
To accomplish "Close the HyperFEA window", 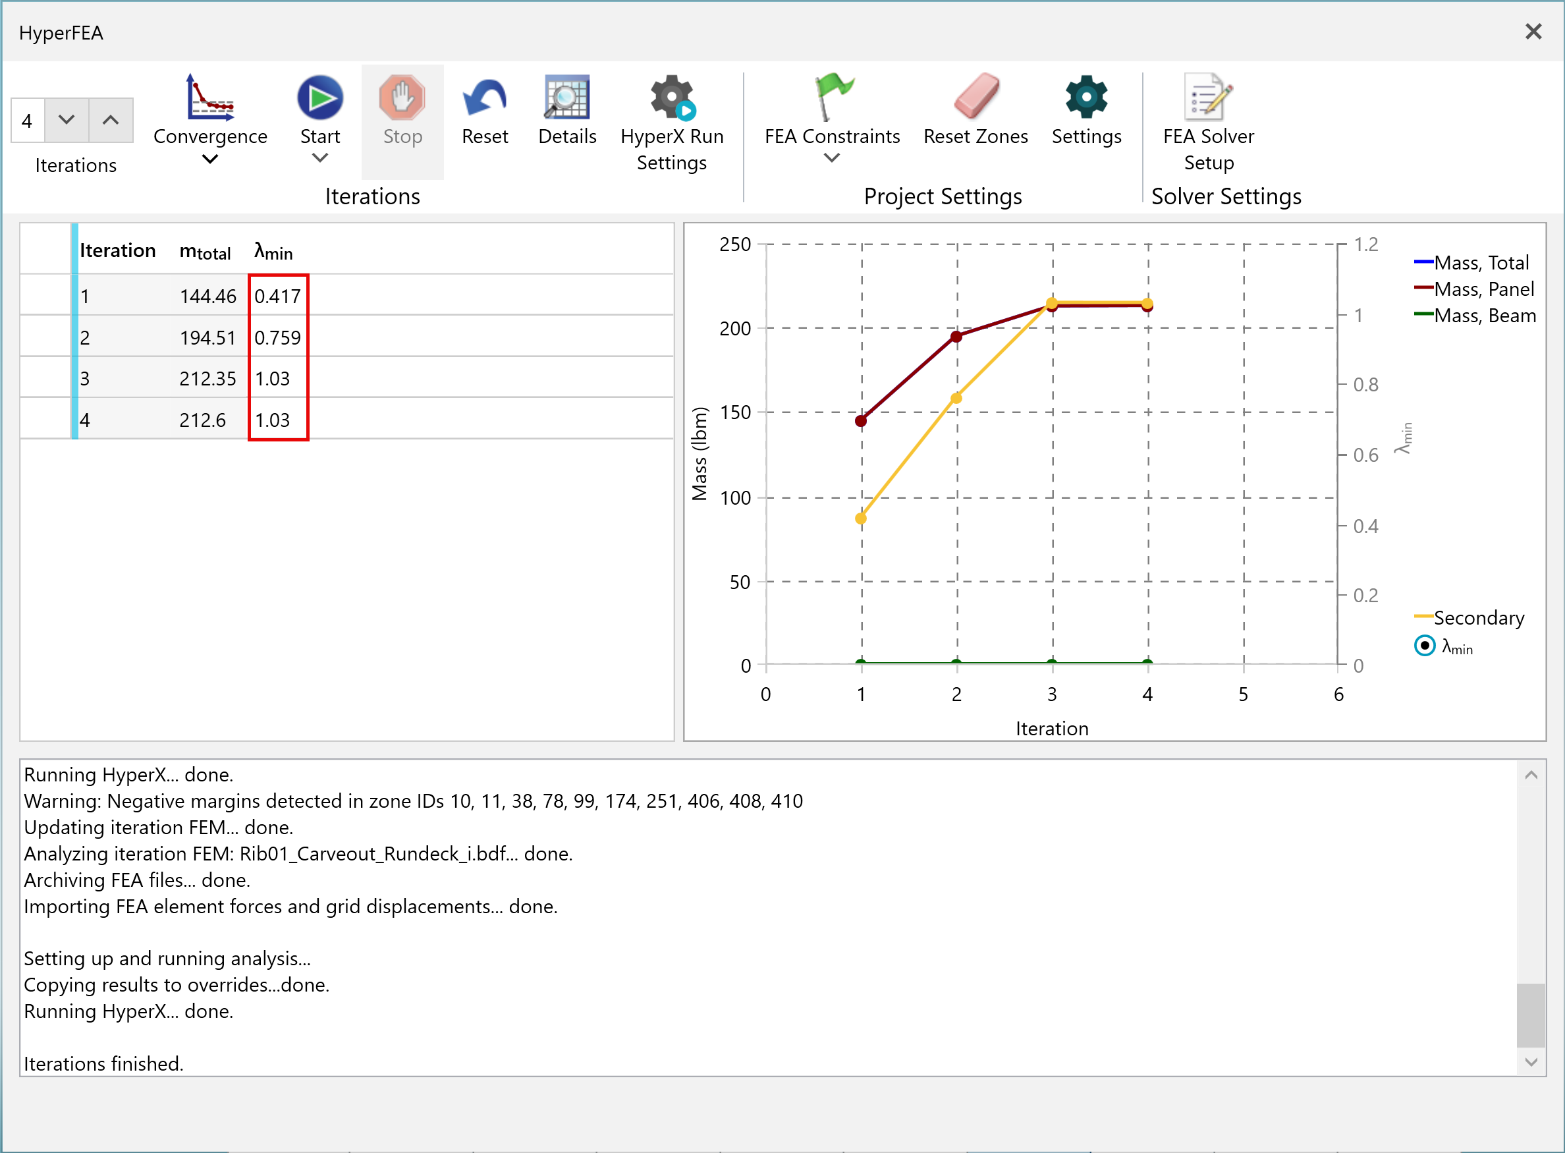I will tap(1533, 32).
